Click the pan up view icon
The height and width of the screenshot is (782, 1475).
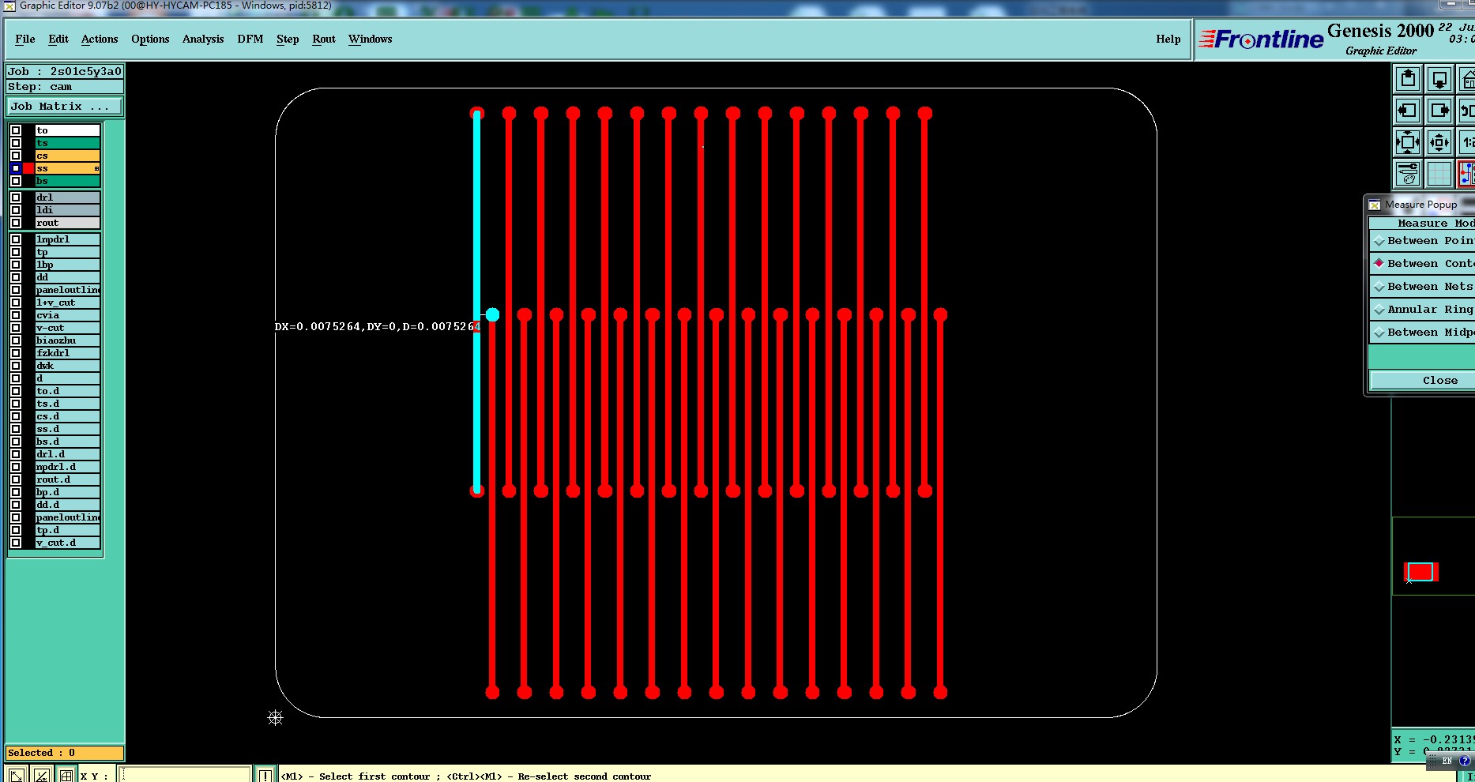[1408, 79]
